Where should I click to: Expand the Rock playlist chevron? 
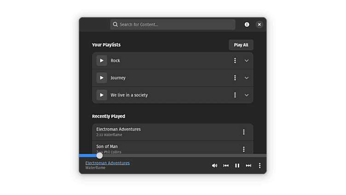tap(247, 60)
